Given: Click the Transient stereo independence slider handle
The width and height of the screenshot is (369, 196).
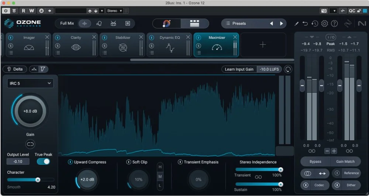Looking at the screenshot, I should pos(280,170).
